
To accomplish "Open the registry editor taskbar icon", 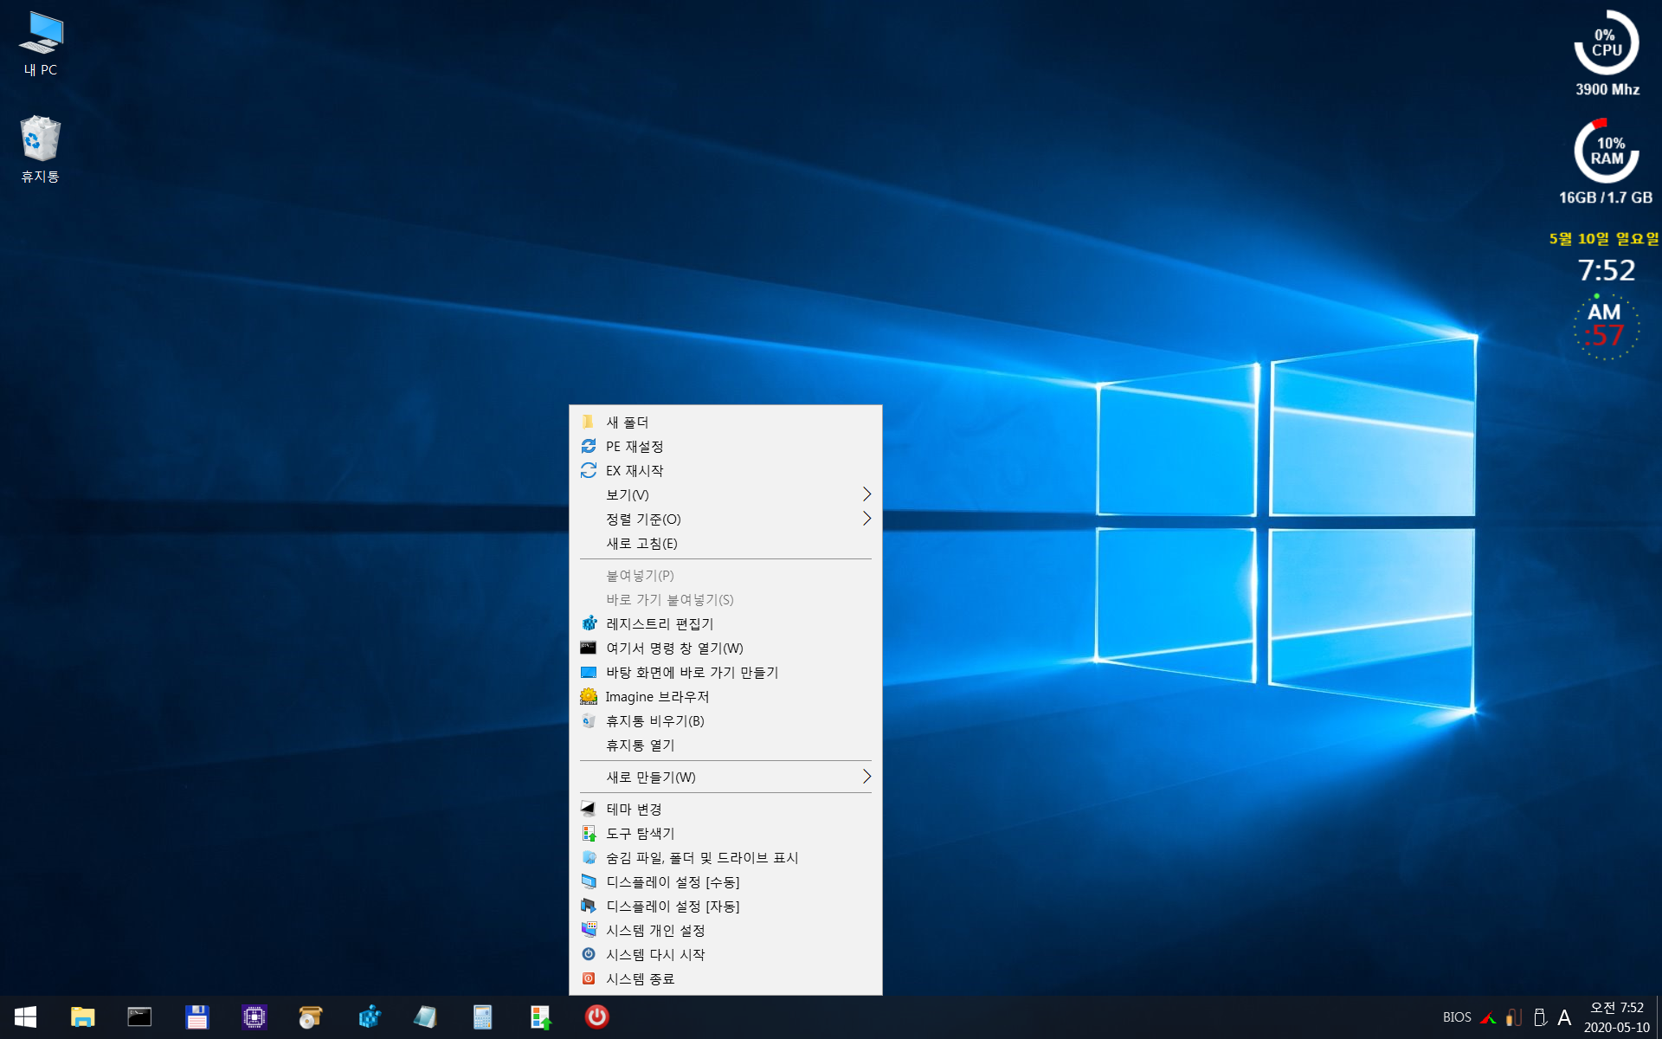I will (x=370, y=1016).
